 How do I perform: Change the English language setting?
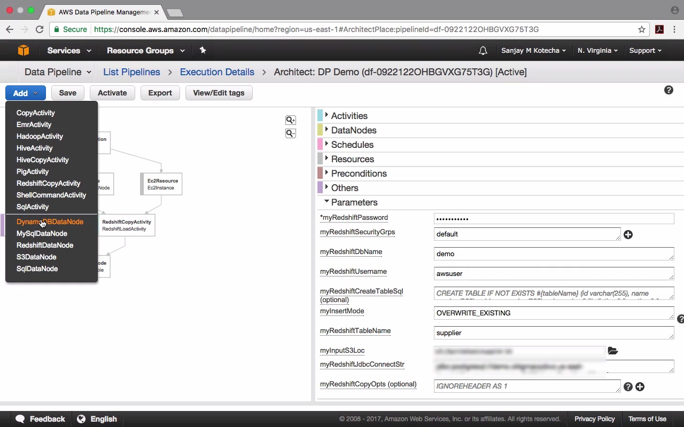[97, 419]
